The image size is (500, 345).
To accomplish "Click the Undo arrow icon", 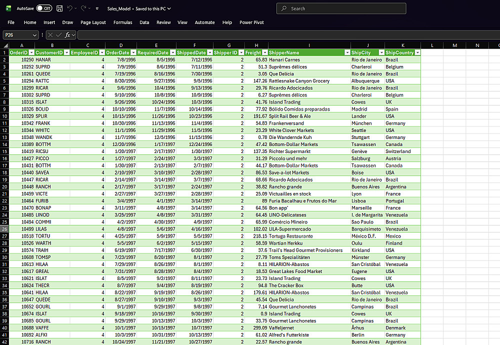I will click(70, 8).
